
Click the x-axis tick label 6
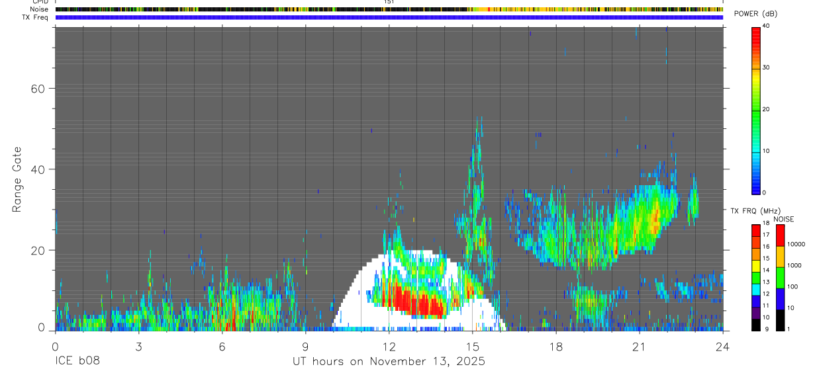point(222,347)
